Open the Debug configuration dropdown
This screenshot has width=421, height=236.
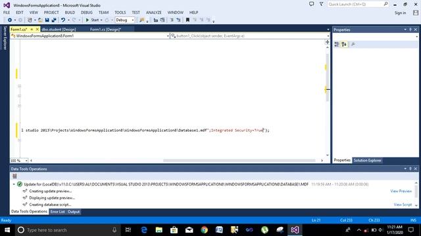[125, 20]
